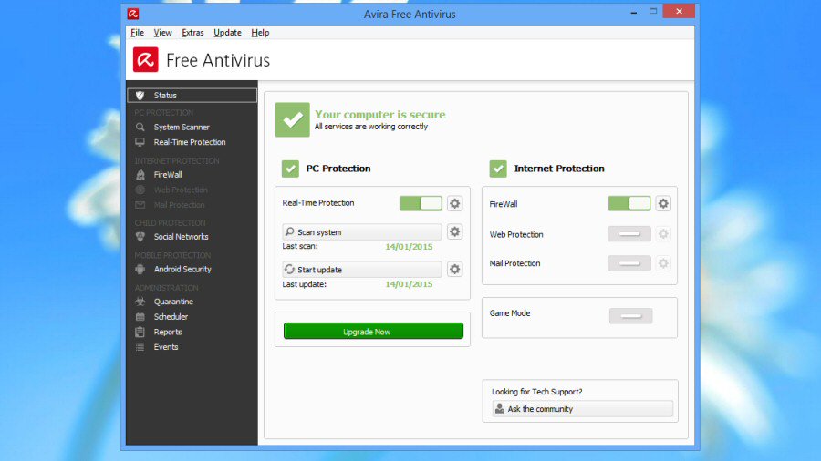Image resolution: width=821 pixels, height=461 pixels.
Task: Click the Scheduler calendar icon
Action: click(140, 317)
